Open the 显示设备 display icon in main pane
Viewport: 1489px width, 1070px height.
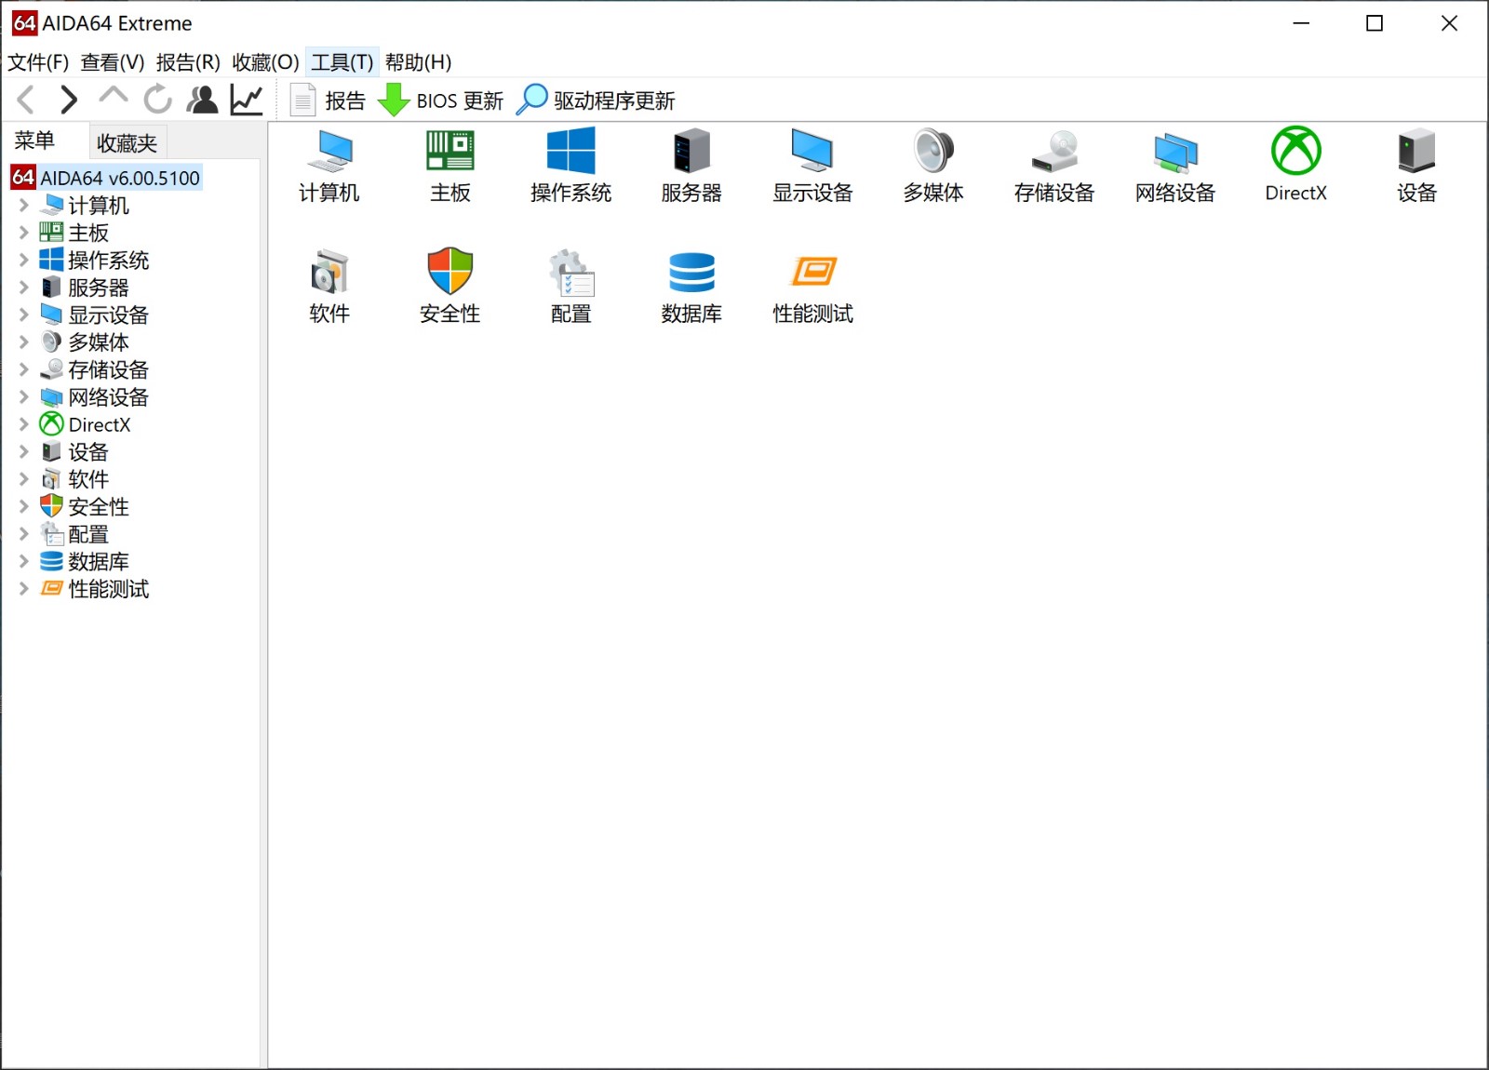[x=812, y=167]
